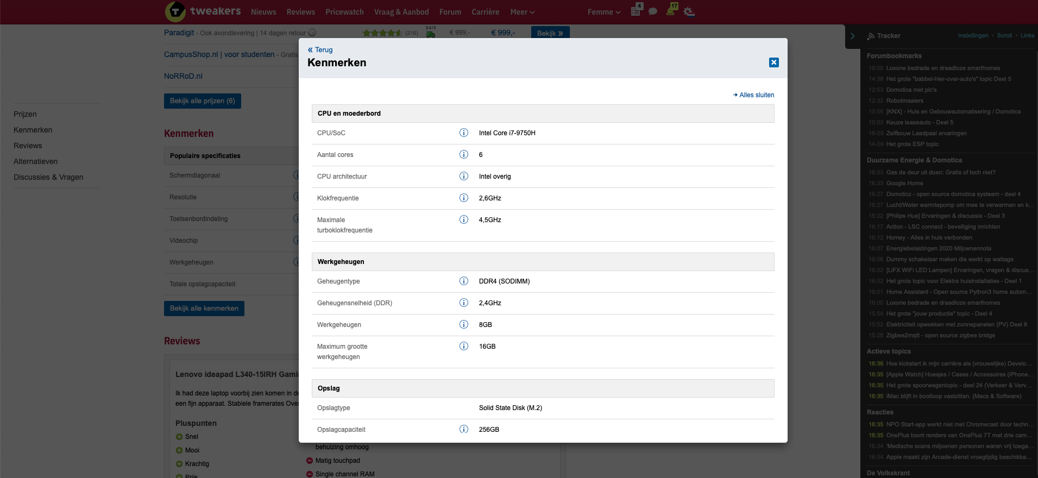Click the Paradigit star rating
The image size is (1038, 478).
coord(382,33)
